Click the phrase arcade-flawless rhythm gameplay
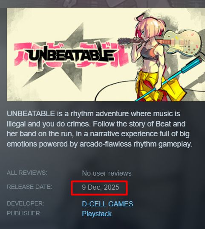The width and height of the screenshot is (205, 229). (x=136, y=144)
